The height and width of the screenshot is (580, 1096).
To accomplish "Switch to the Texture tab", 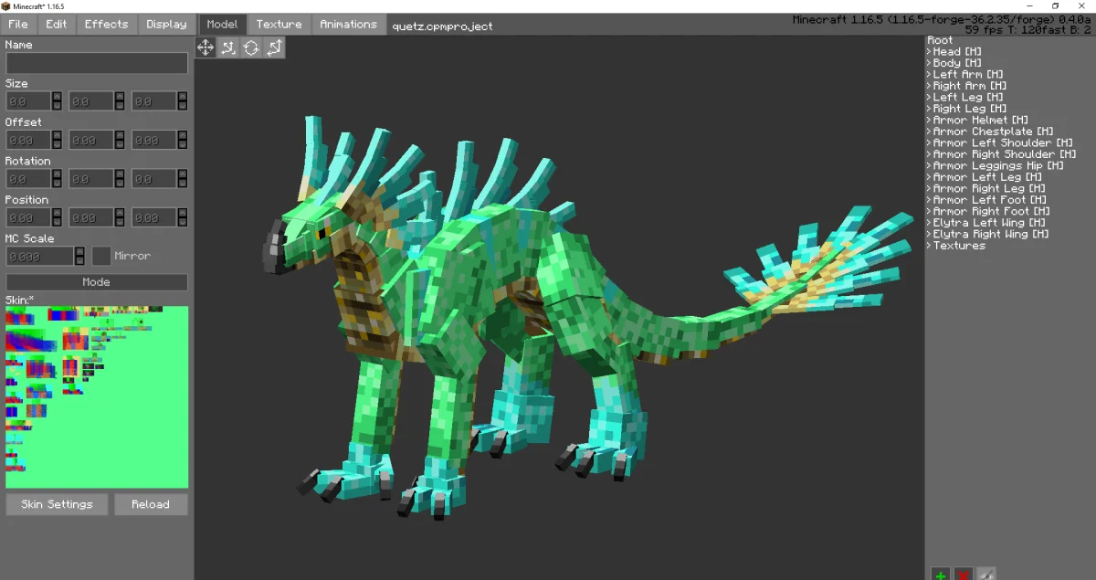I will [279, 25].
